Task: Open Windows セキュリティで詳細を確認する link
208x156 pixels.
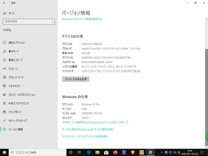Action: (82, 19)
